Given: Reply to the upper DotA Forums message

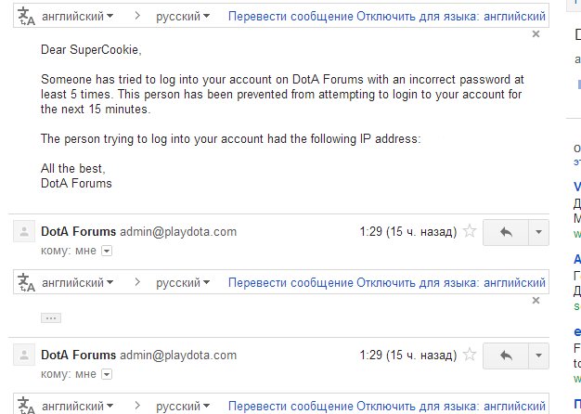Looking at the screenshot, I should pos(506,232).
